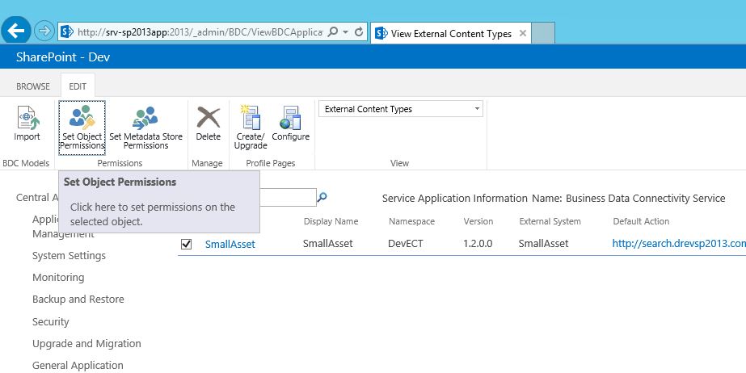
Task: Open Backup and Restore navigation link
Action: coord(78,300)
